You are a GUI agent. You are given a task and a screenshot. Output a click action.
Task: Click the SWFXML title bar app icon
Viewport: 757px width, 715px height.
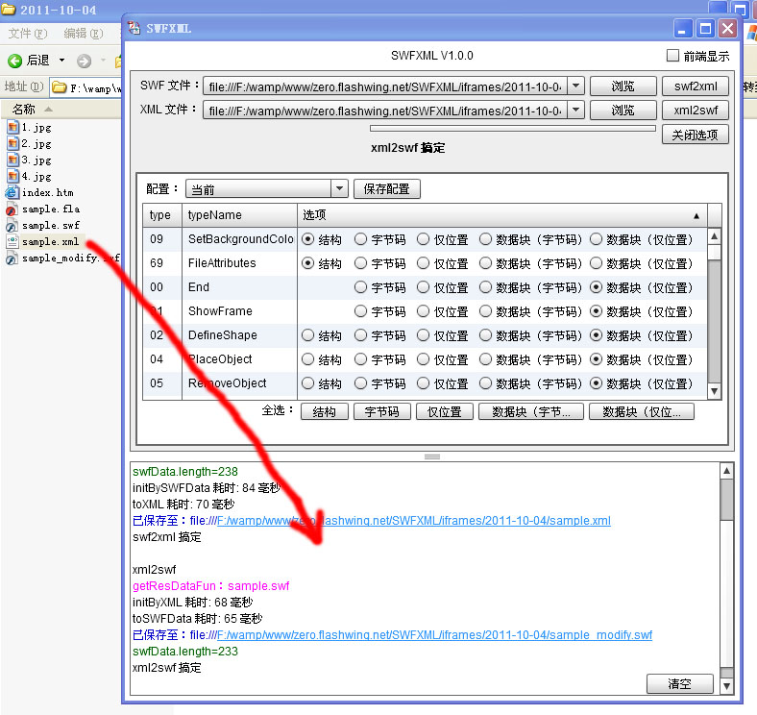[134, 28]
